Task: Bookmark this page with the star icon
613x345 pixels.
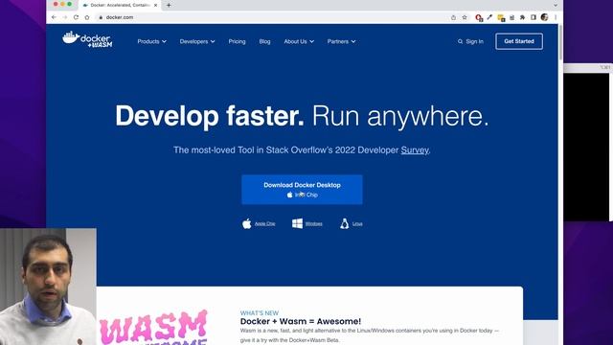Action: (465, 17)
